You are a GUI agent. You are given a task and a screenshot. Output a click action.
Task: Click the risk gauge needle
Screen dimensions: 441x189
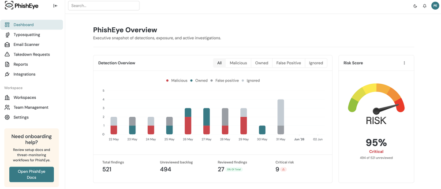click(386, 109)
